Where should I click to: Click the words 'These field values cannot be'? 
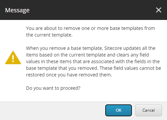pyautogui.click(x=130, y=68)
